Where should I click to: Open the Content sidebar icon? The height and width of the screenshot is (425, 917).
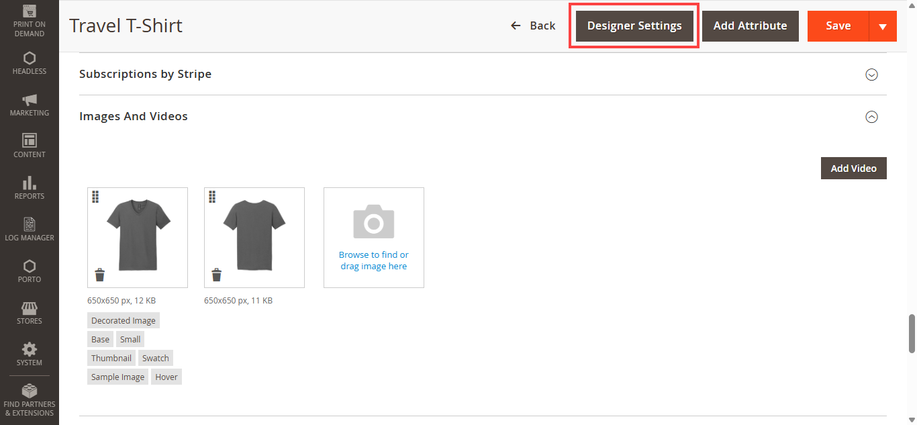tap(30, 141)
